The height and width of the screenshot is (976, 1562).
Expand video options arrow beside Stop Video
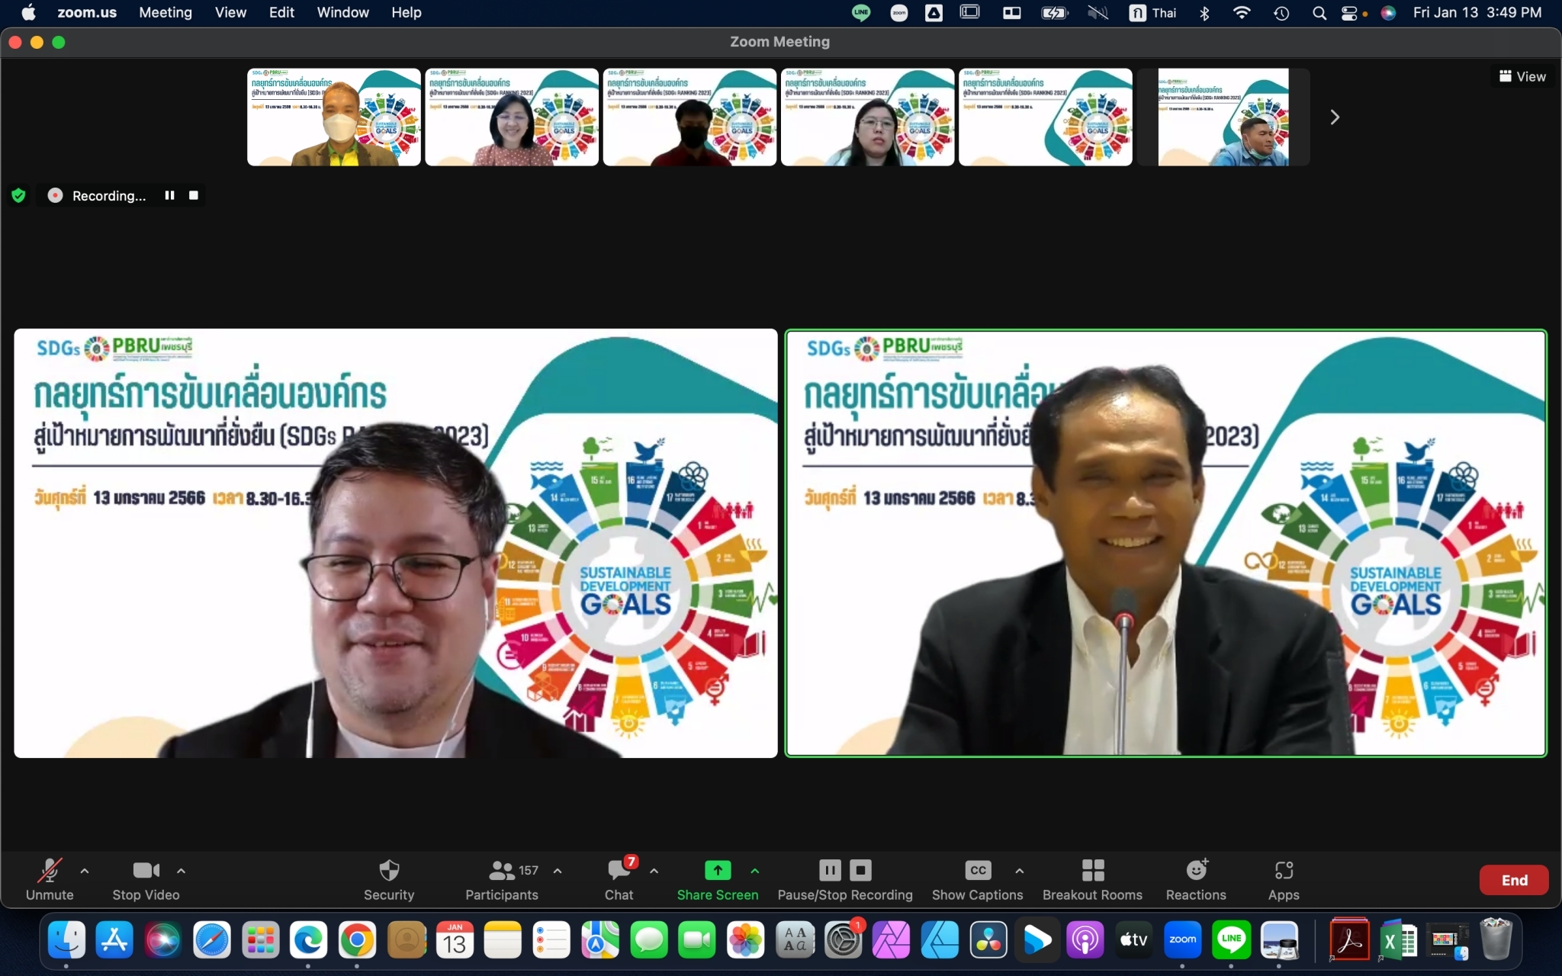[181, 871]
